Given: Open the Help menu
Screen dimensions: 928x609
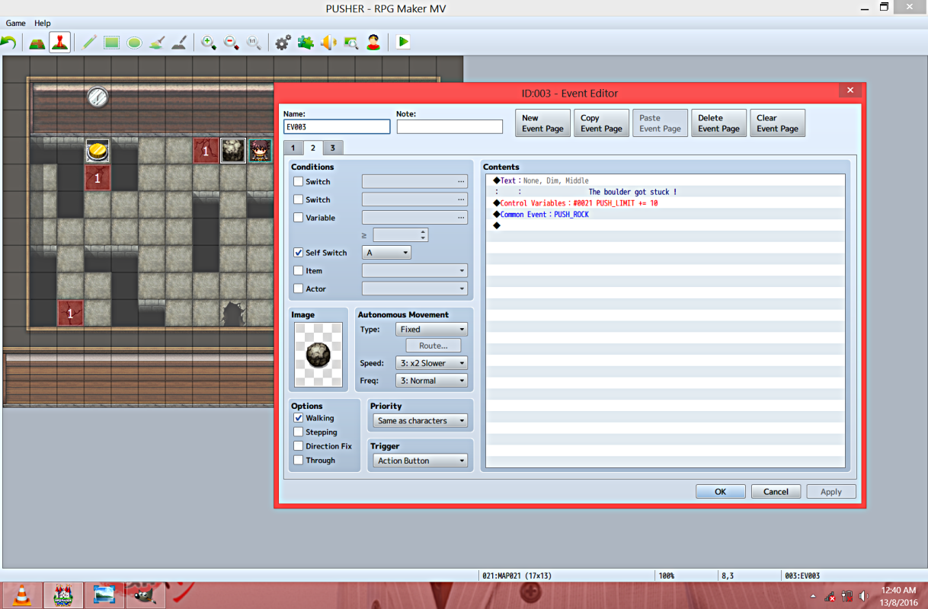Looking at the screenshot, I should pyautogui.click(x=43, y=24).
